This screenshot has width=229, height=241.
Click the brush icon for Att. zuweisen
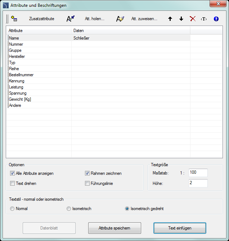120,19
